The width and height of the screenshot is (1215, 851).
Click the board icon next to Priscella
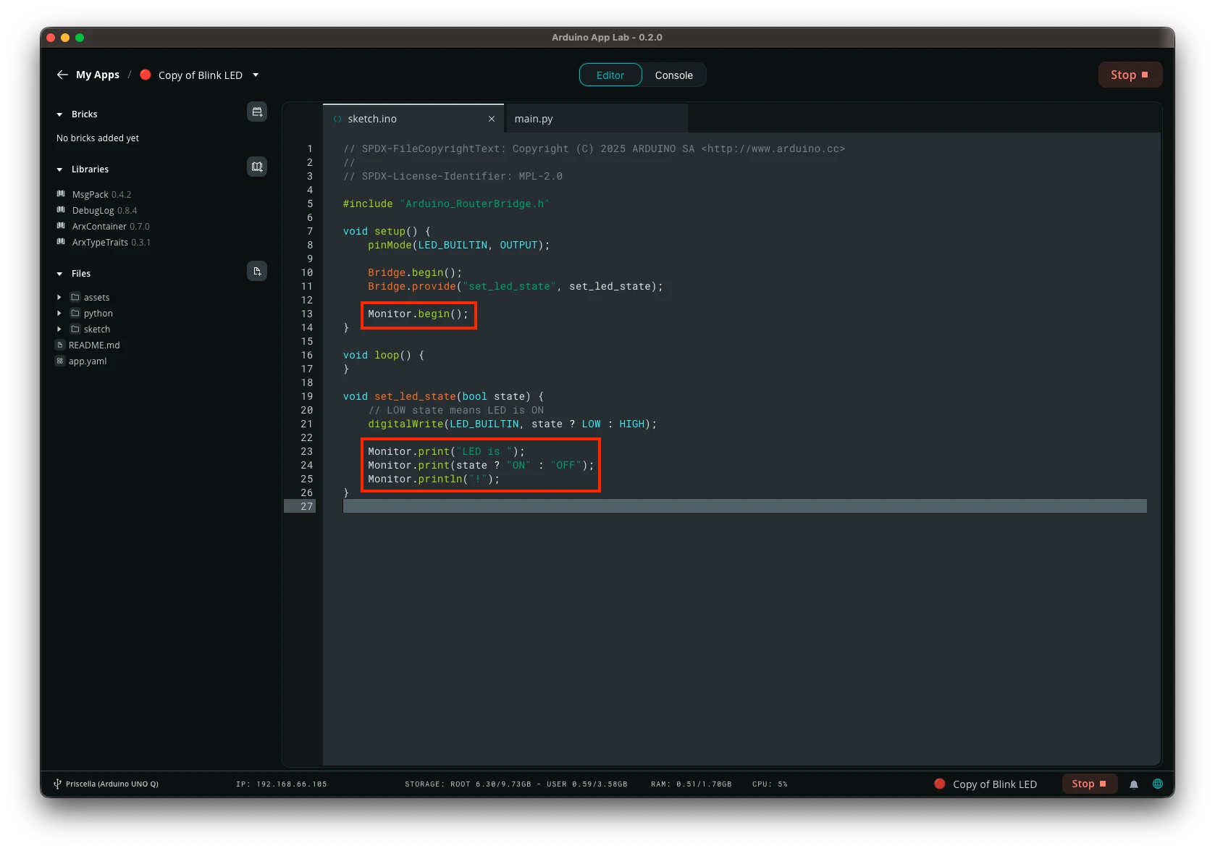[x=56, y=784]
